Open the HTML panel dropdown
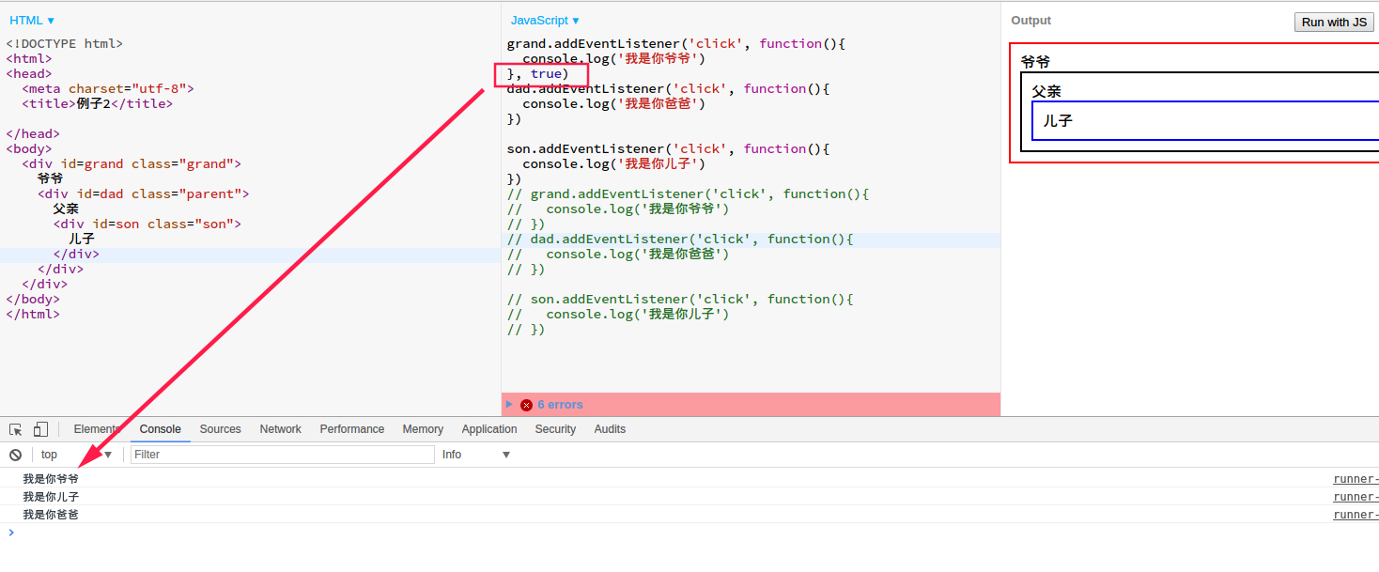Viewport: 1379px width, 572px height. (32, 21)
